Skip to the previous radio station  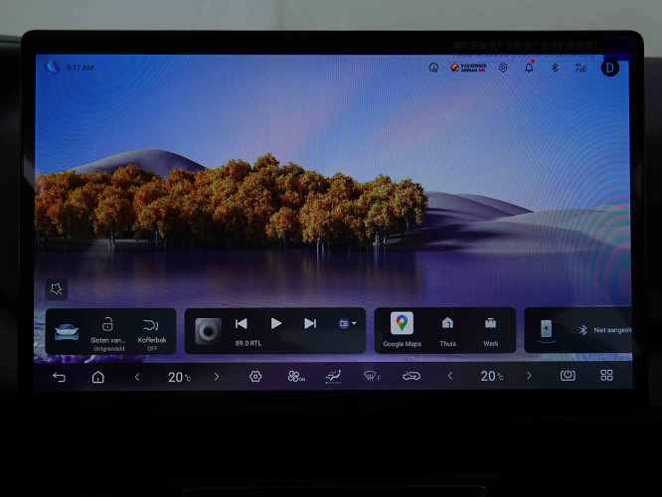point(242,323)
